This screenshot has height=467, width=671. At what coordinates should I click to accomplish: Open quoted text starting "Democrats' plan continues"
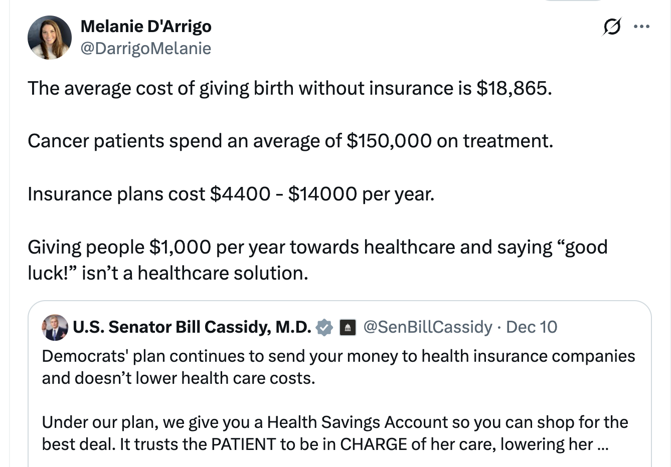point(338,367)
